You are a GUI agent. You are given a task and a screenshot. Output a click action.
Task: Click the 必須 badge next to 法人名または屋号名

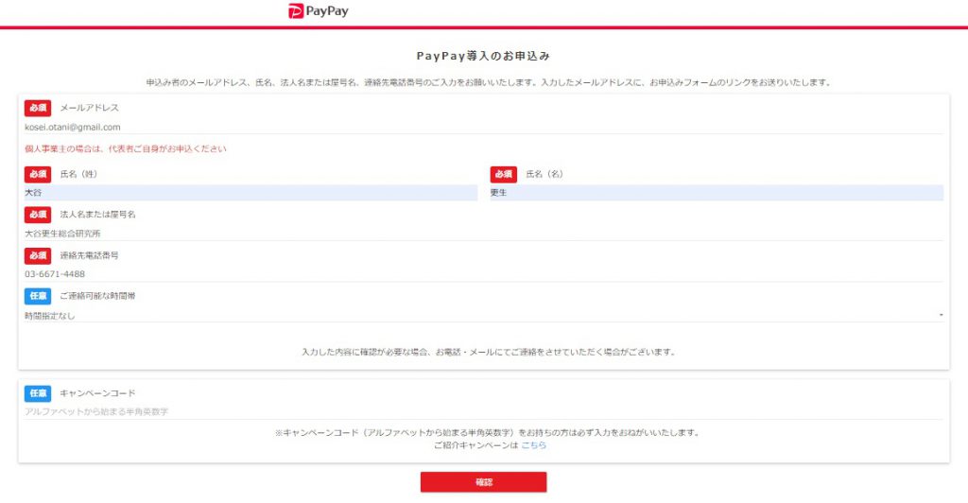click(38, 215)
